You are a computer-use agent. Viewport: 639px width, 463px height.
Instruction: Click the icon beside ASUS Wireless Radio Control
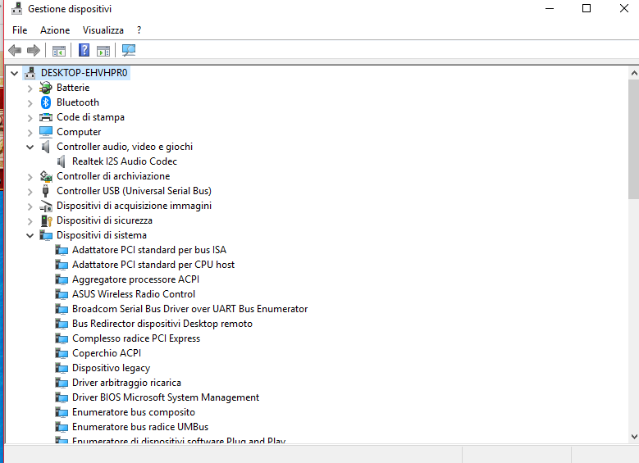[62, 294]
